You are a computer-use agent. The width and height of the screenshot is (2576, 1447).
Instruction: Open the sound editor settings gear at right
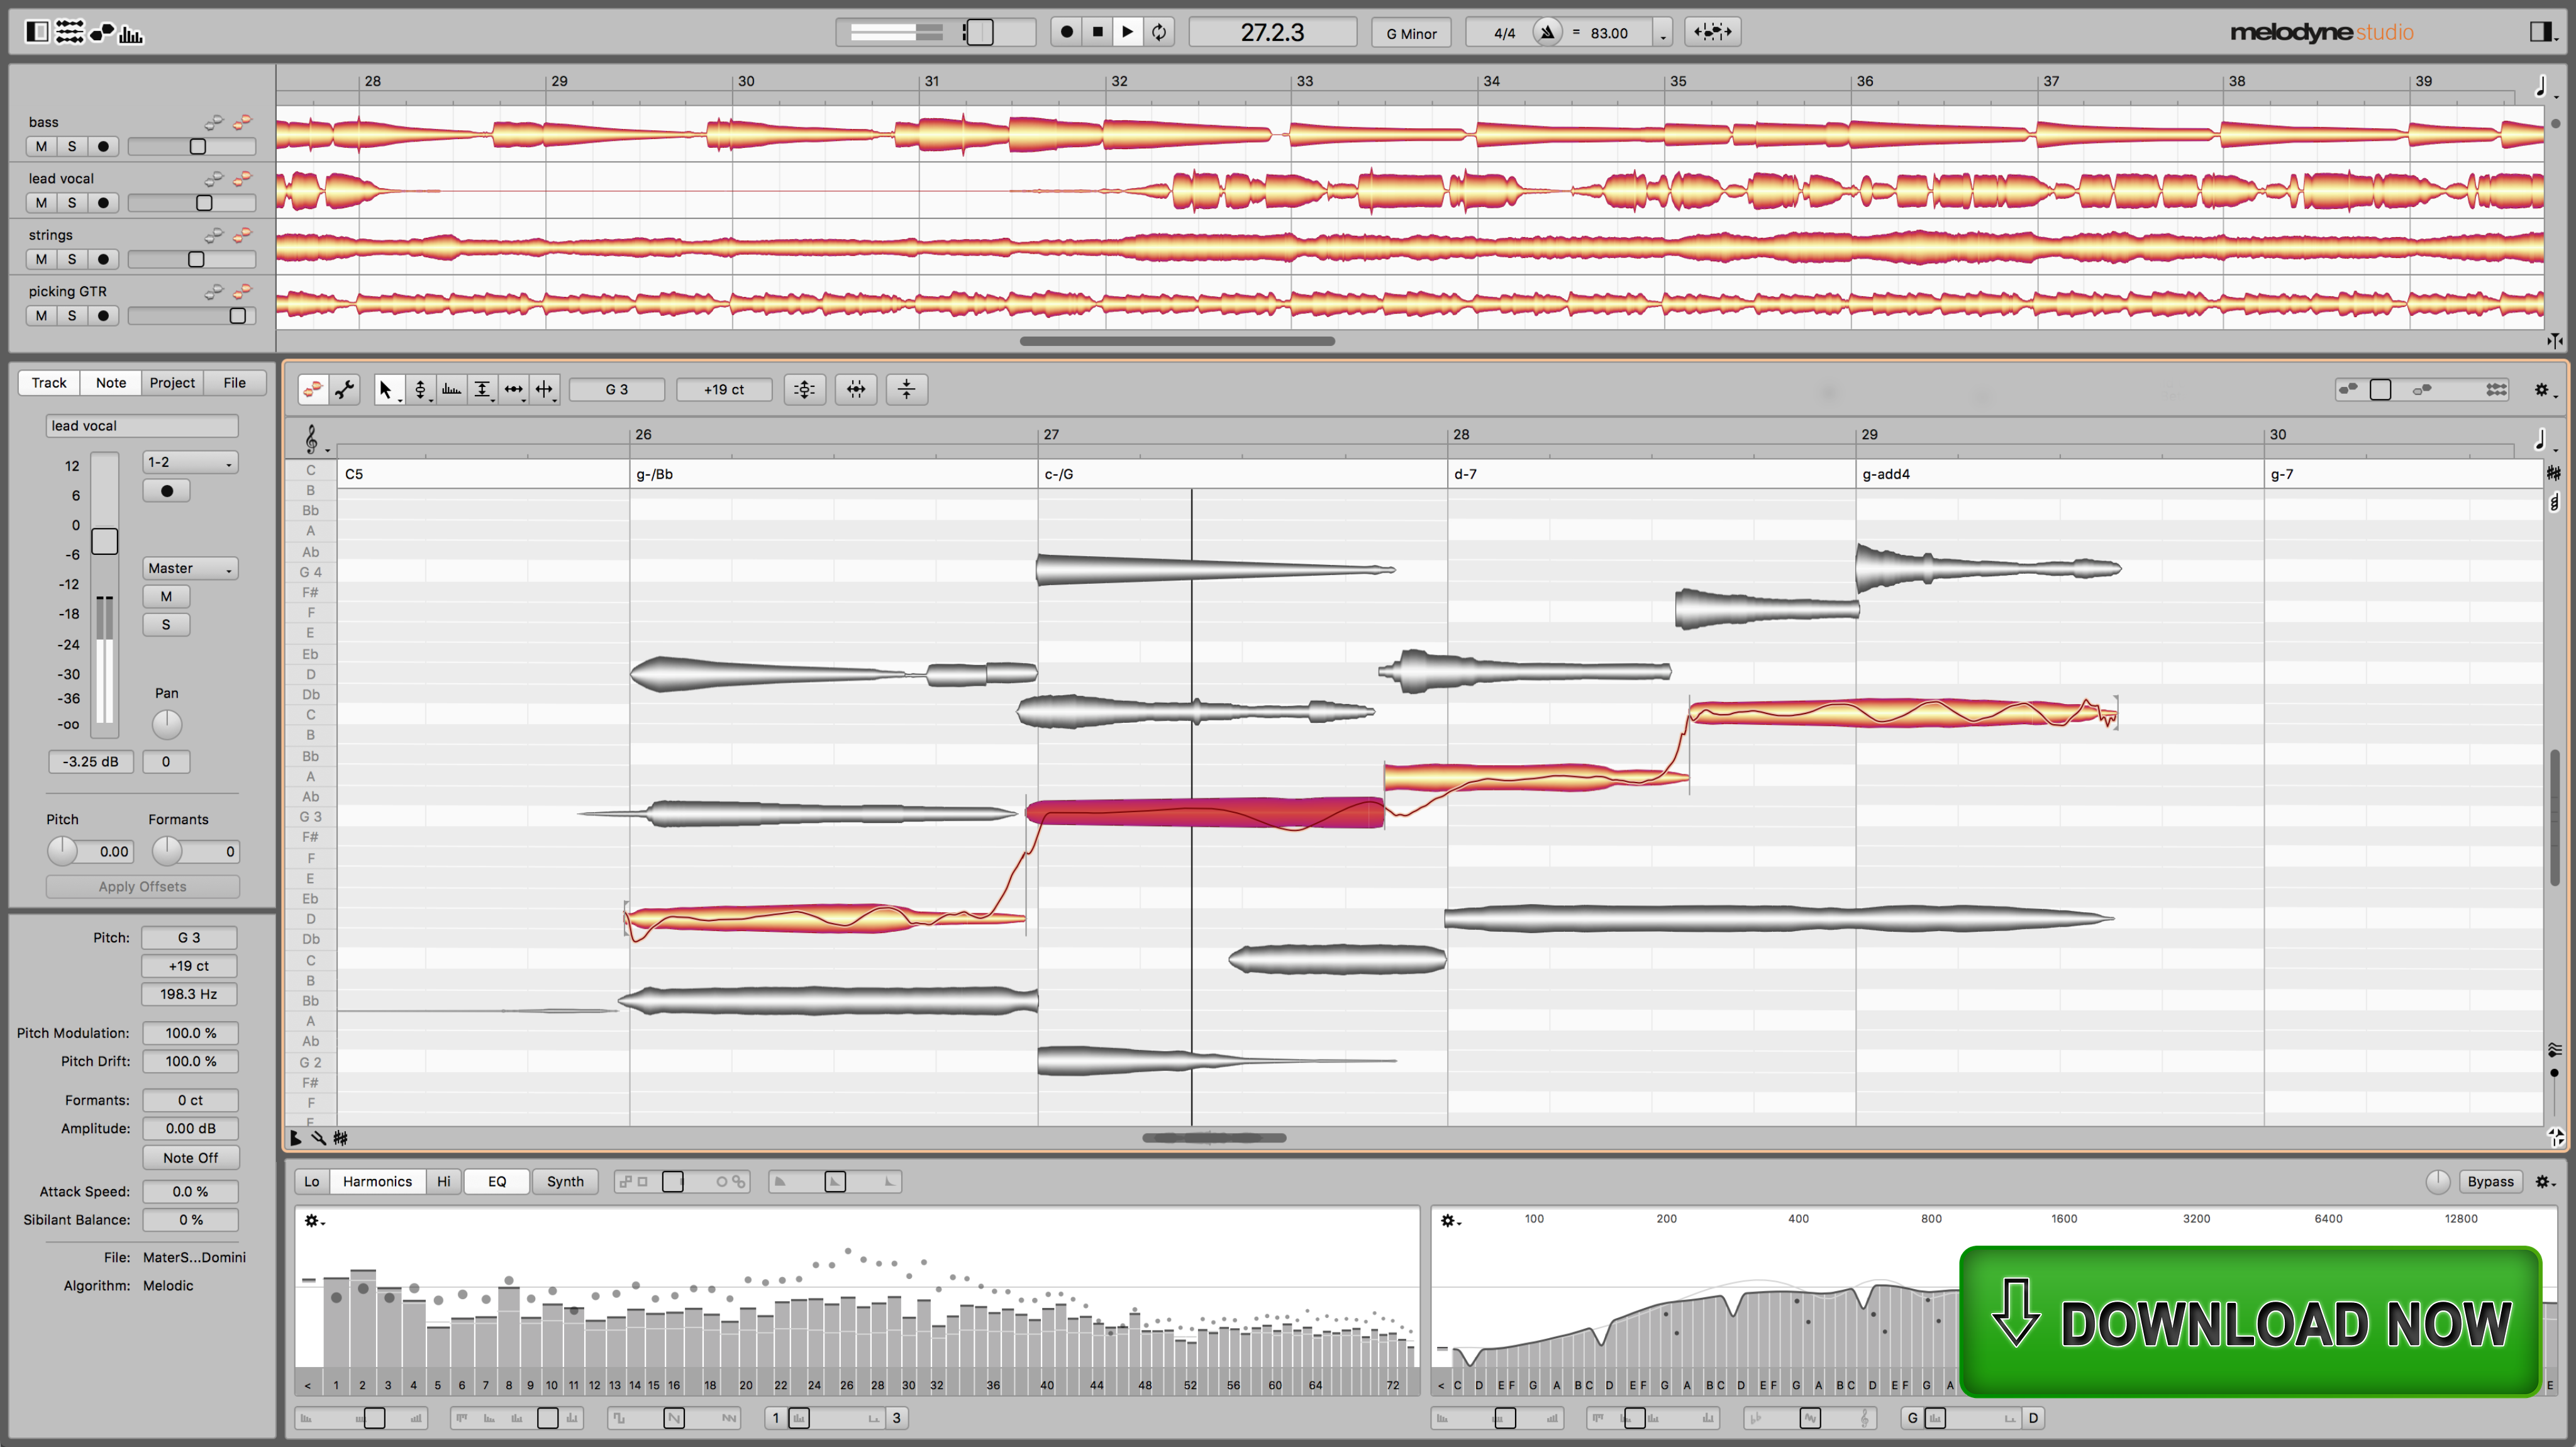(2546, 1182)
